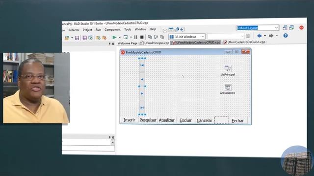Image resolution: width=314 pixels, height=176 pixels.
Task: Click the Save Desktop layout icon
Action: click(x=285, y=28)
